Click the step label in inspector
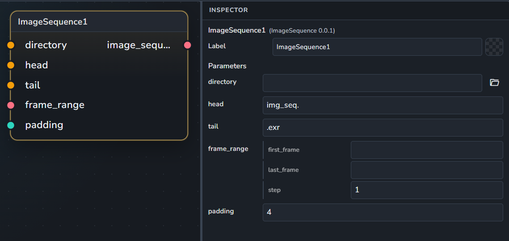 click(274, 190)
